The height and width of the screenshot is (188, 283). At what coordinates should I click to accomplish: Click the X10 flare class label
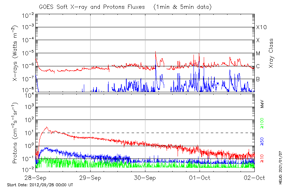(261, 27)
